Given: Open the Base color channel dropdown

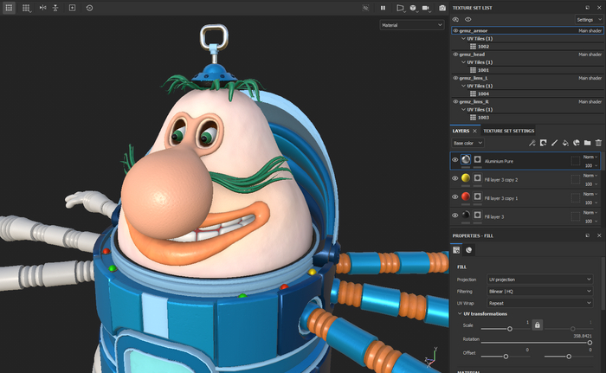Looking at the screenshot, I should click(467, 143).
